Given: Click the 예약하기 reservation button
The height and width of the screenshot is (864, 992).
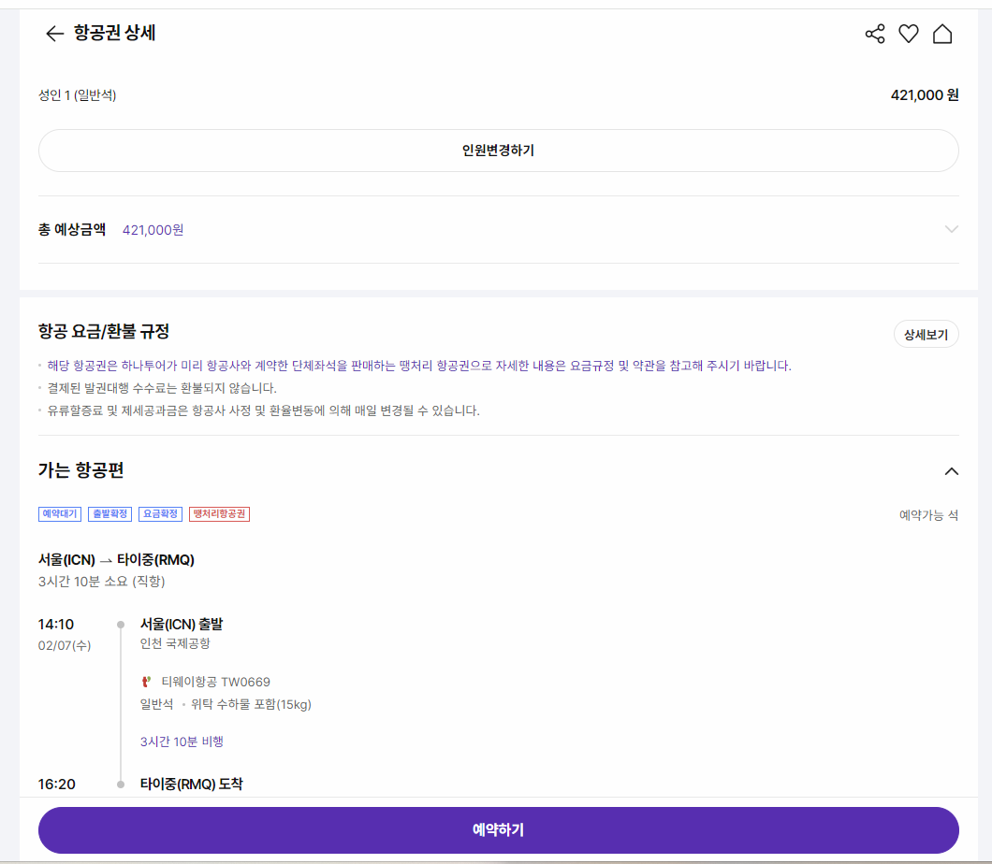Looking at the screenshot, I should (496, 829).
